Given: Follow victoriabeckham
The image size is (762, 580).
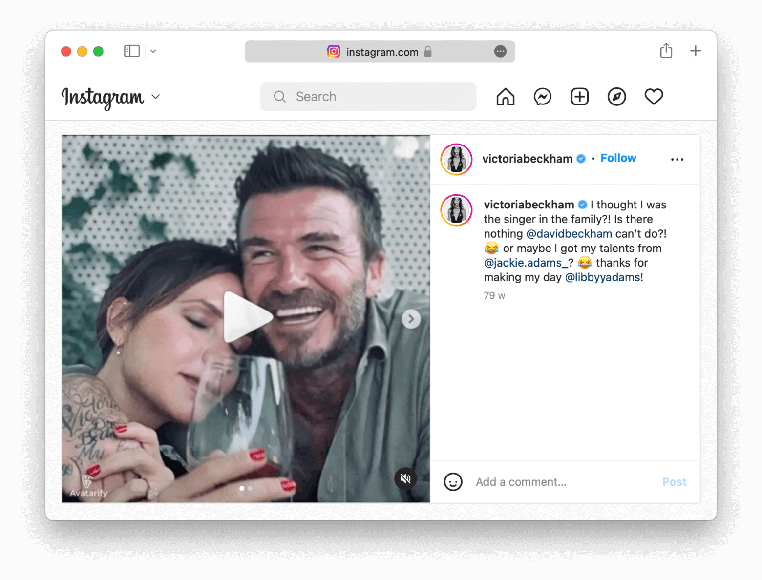Looking at the screenshot, I should click(x=618, y=158).
